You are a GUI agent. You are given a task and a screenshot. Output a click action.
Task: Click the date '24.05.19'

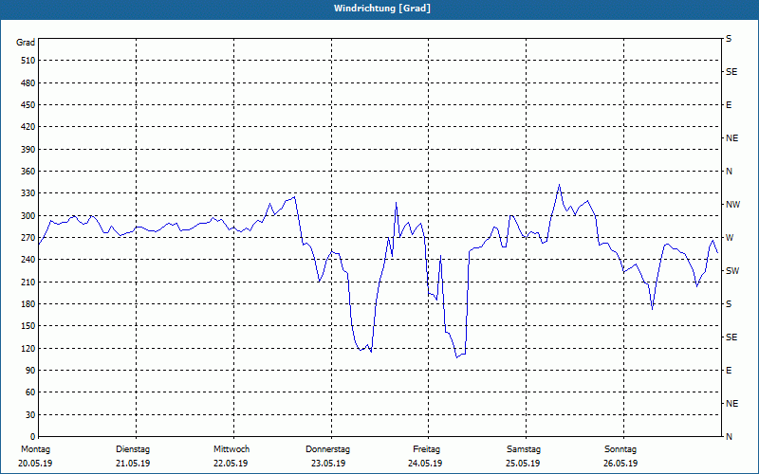click(x=425, y=464)
